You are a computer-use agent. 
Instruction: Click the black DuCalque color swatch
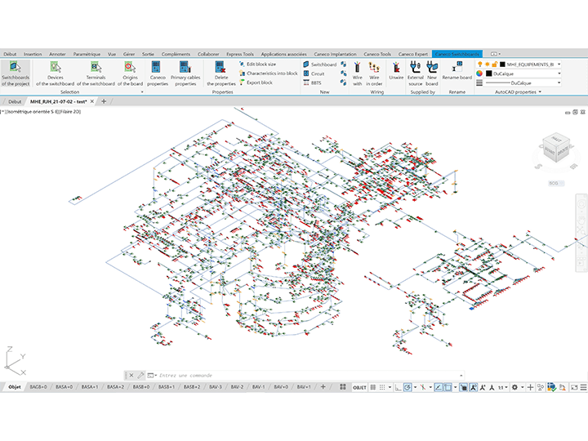[488, 73]
